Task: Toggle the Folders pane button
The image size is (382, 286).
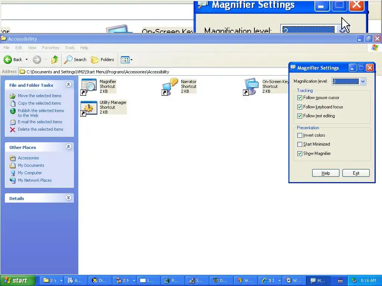Action: pos(102,60)
